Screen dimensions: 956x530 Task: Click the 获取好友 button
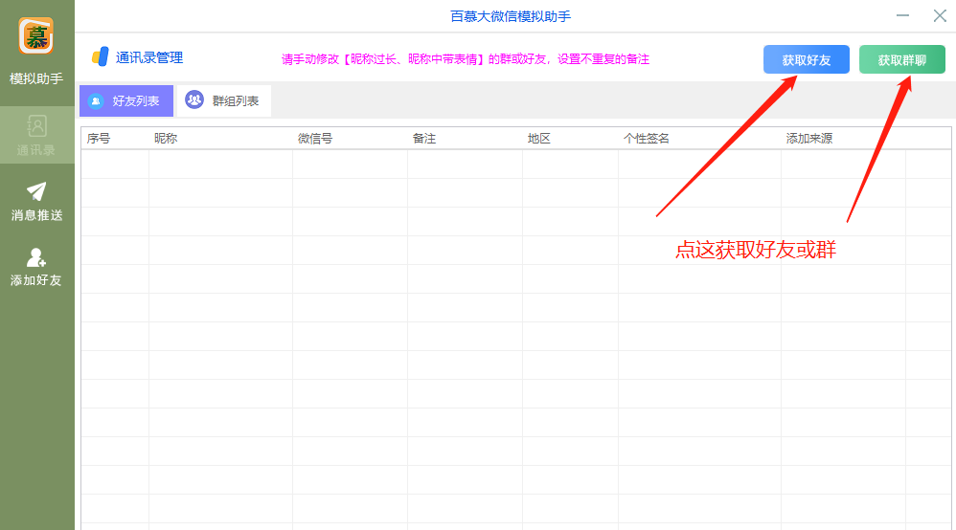[x=806, y=59]
